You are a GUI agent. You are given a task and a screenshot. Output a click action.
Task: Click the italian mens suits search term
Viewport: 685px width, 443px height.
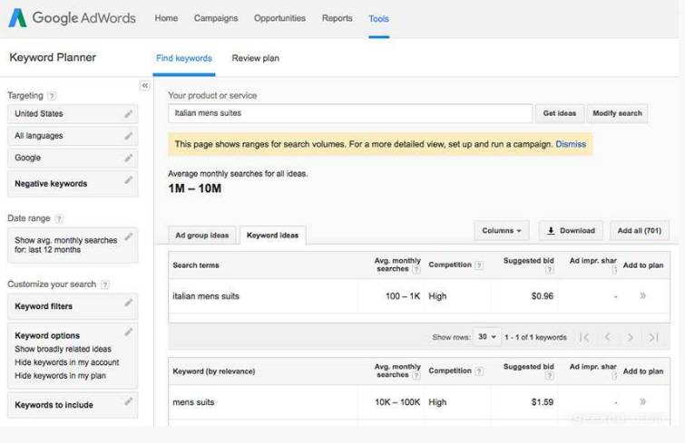(206, 296)
